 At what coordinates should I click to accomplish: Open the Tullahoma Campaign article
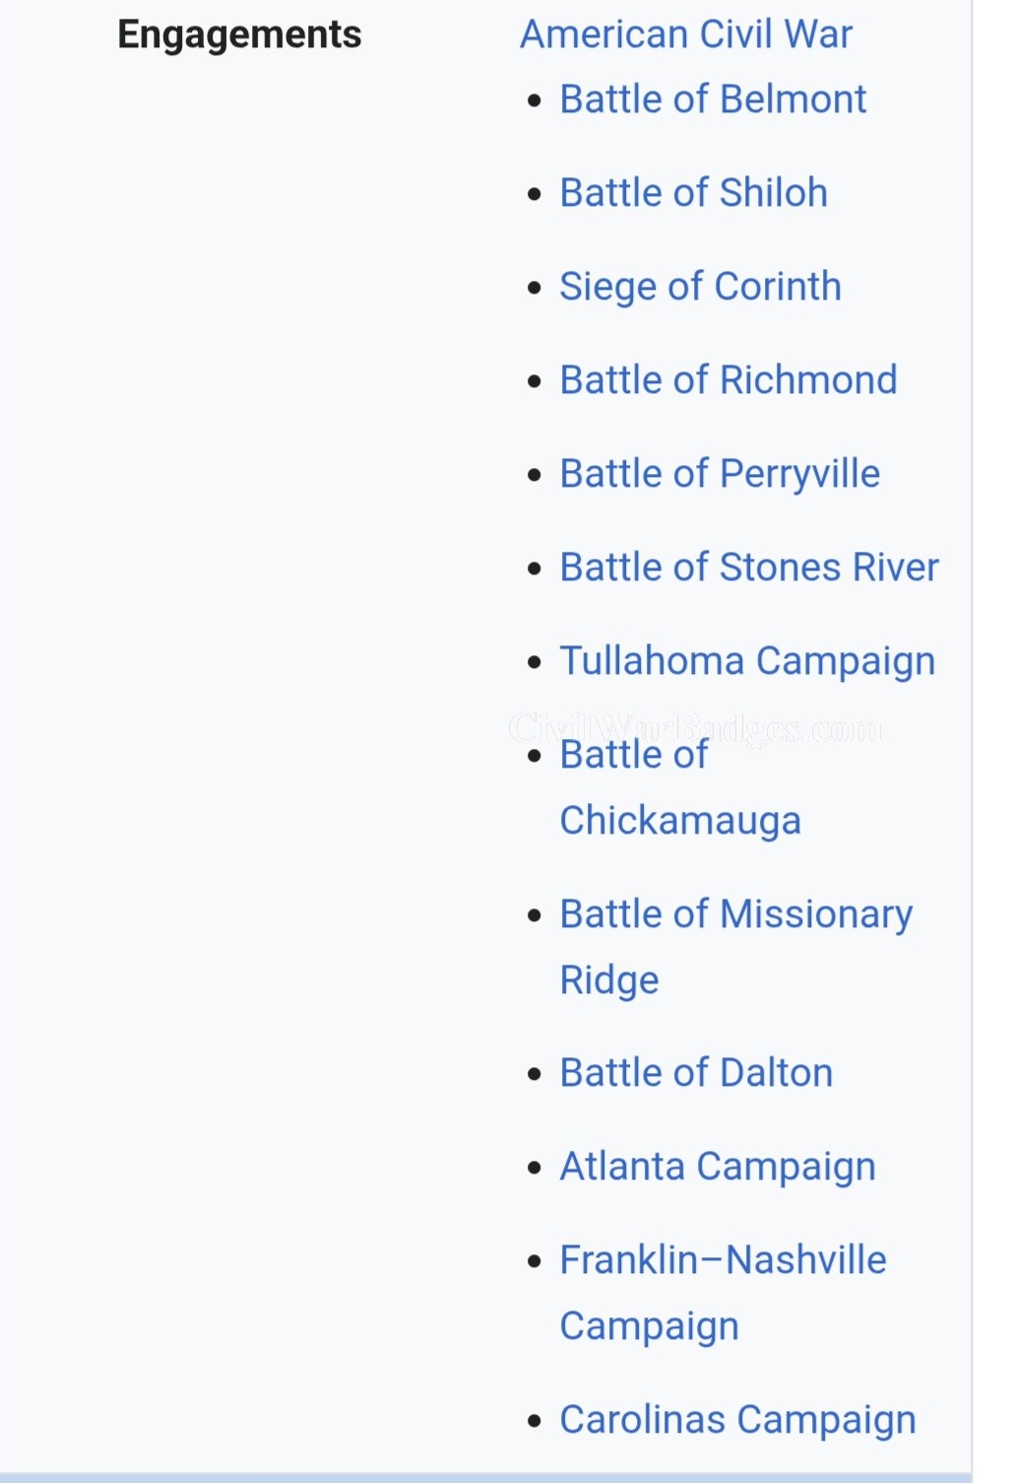tap(746, 661)
